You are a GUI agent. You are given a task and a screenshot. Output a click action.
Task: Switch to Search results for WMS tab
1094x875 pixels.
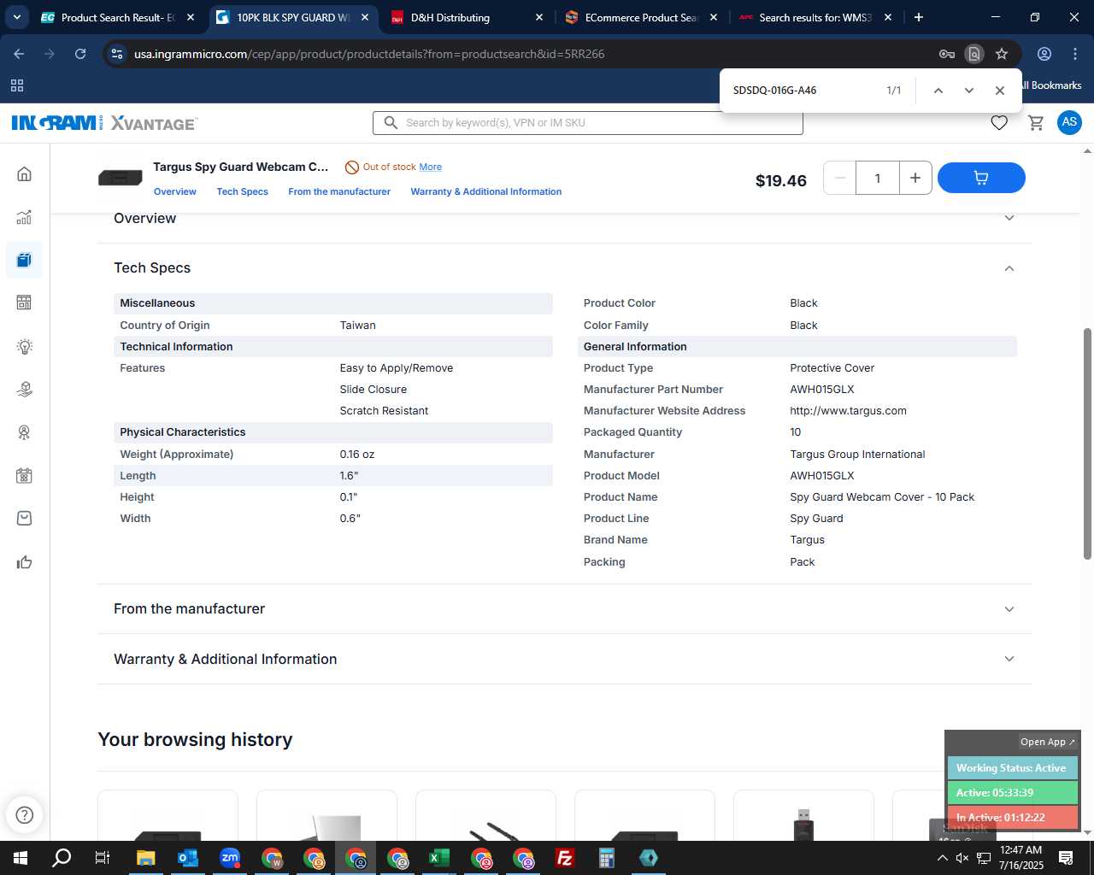click(815, 17)
